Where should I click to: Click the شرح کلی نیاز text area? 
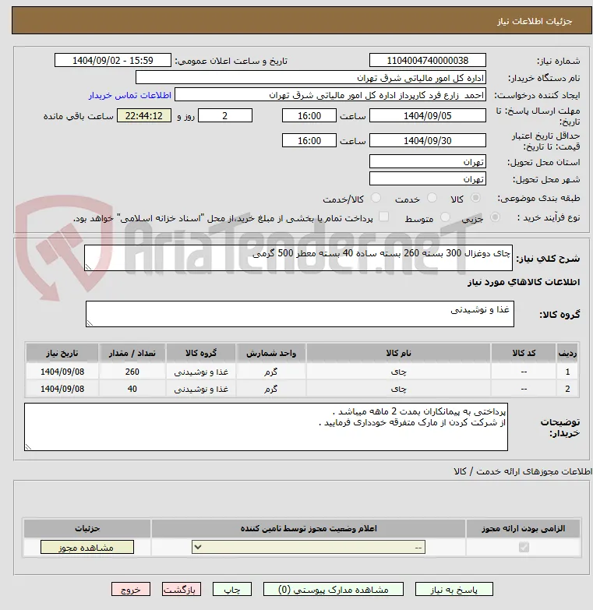point(298,258)
